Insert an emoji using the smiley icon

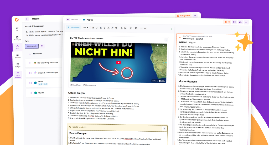(x=125, y=28)
